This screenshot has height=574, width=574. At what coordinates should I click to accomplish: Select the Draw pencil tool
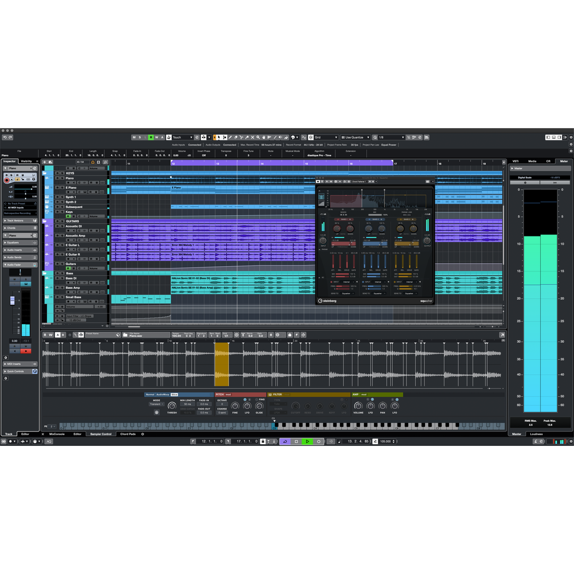[x=230, y=137]
